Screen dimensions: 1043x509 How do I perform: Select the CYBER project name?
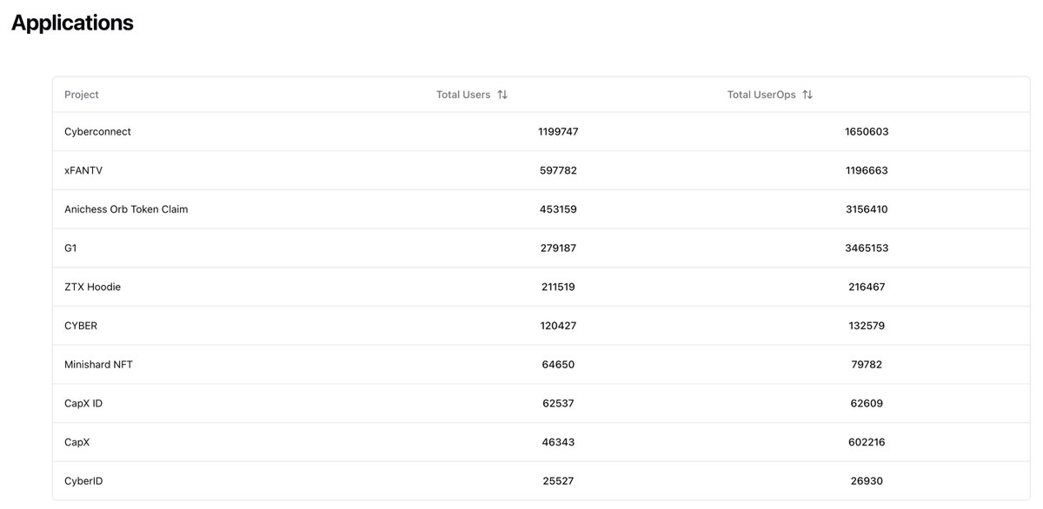click(81, 326)
